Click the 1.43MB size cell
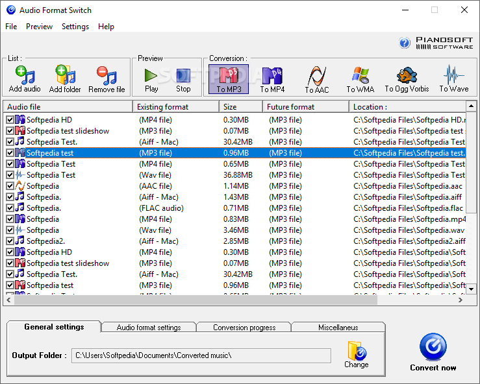This screenshot has width=480, height=384. 236,197
